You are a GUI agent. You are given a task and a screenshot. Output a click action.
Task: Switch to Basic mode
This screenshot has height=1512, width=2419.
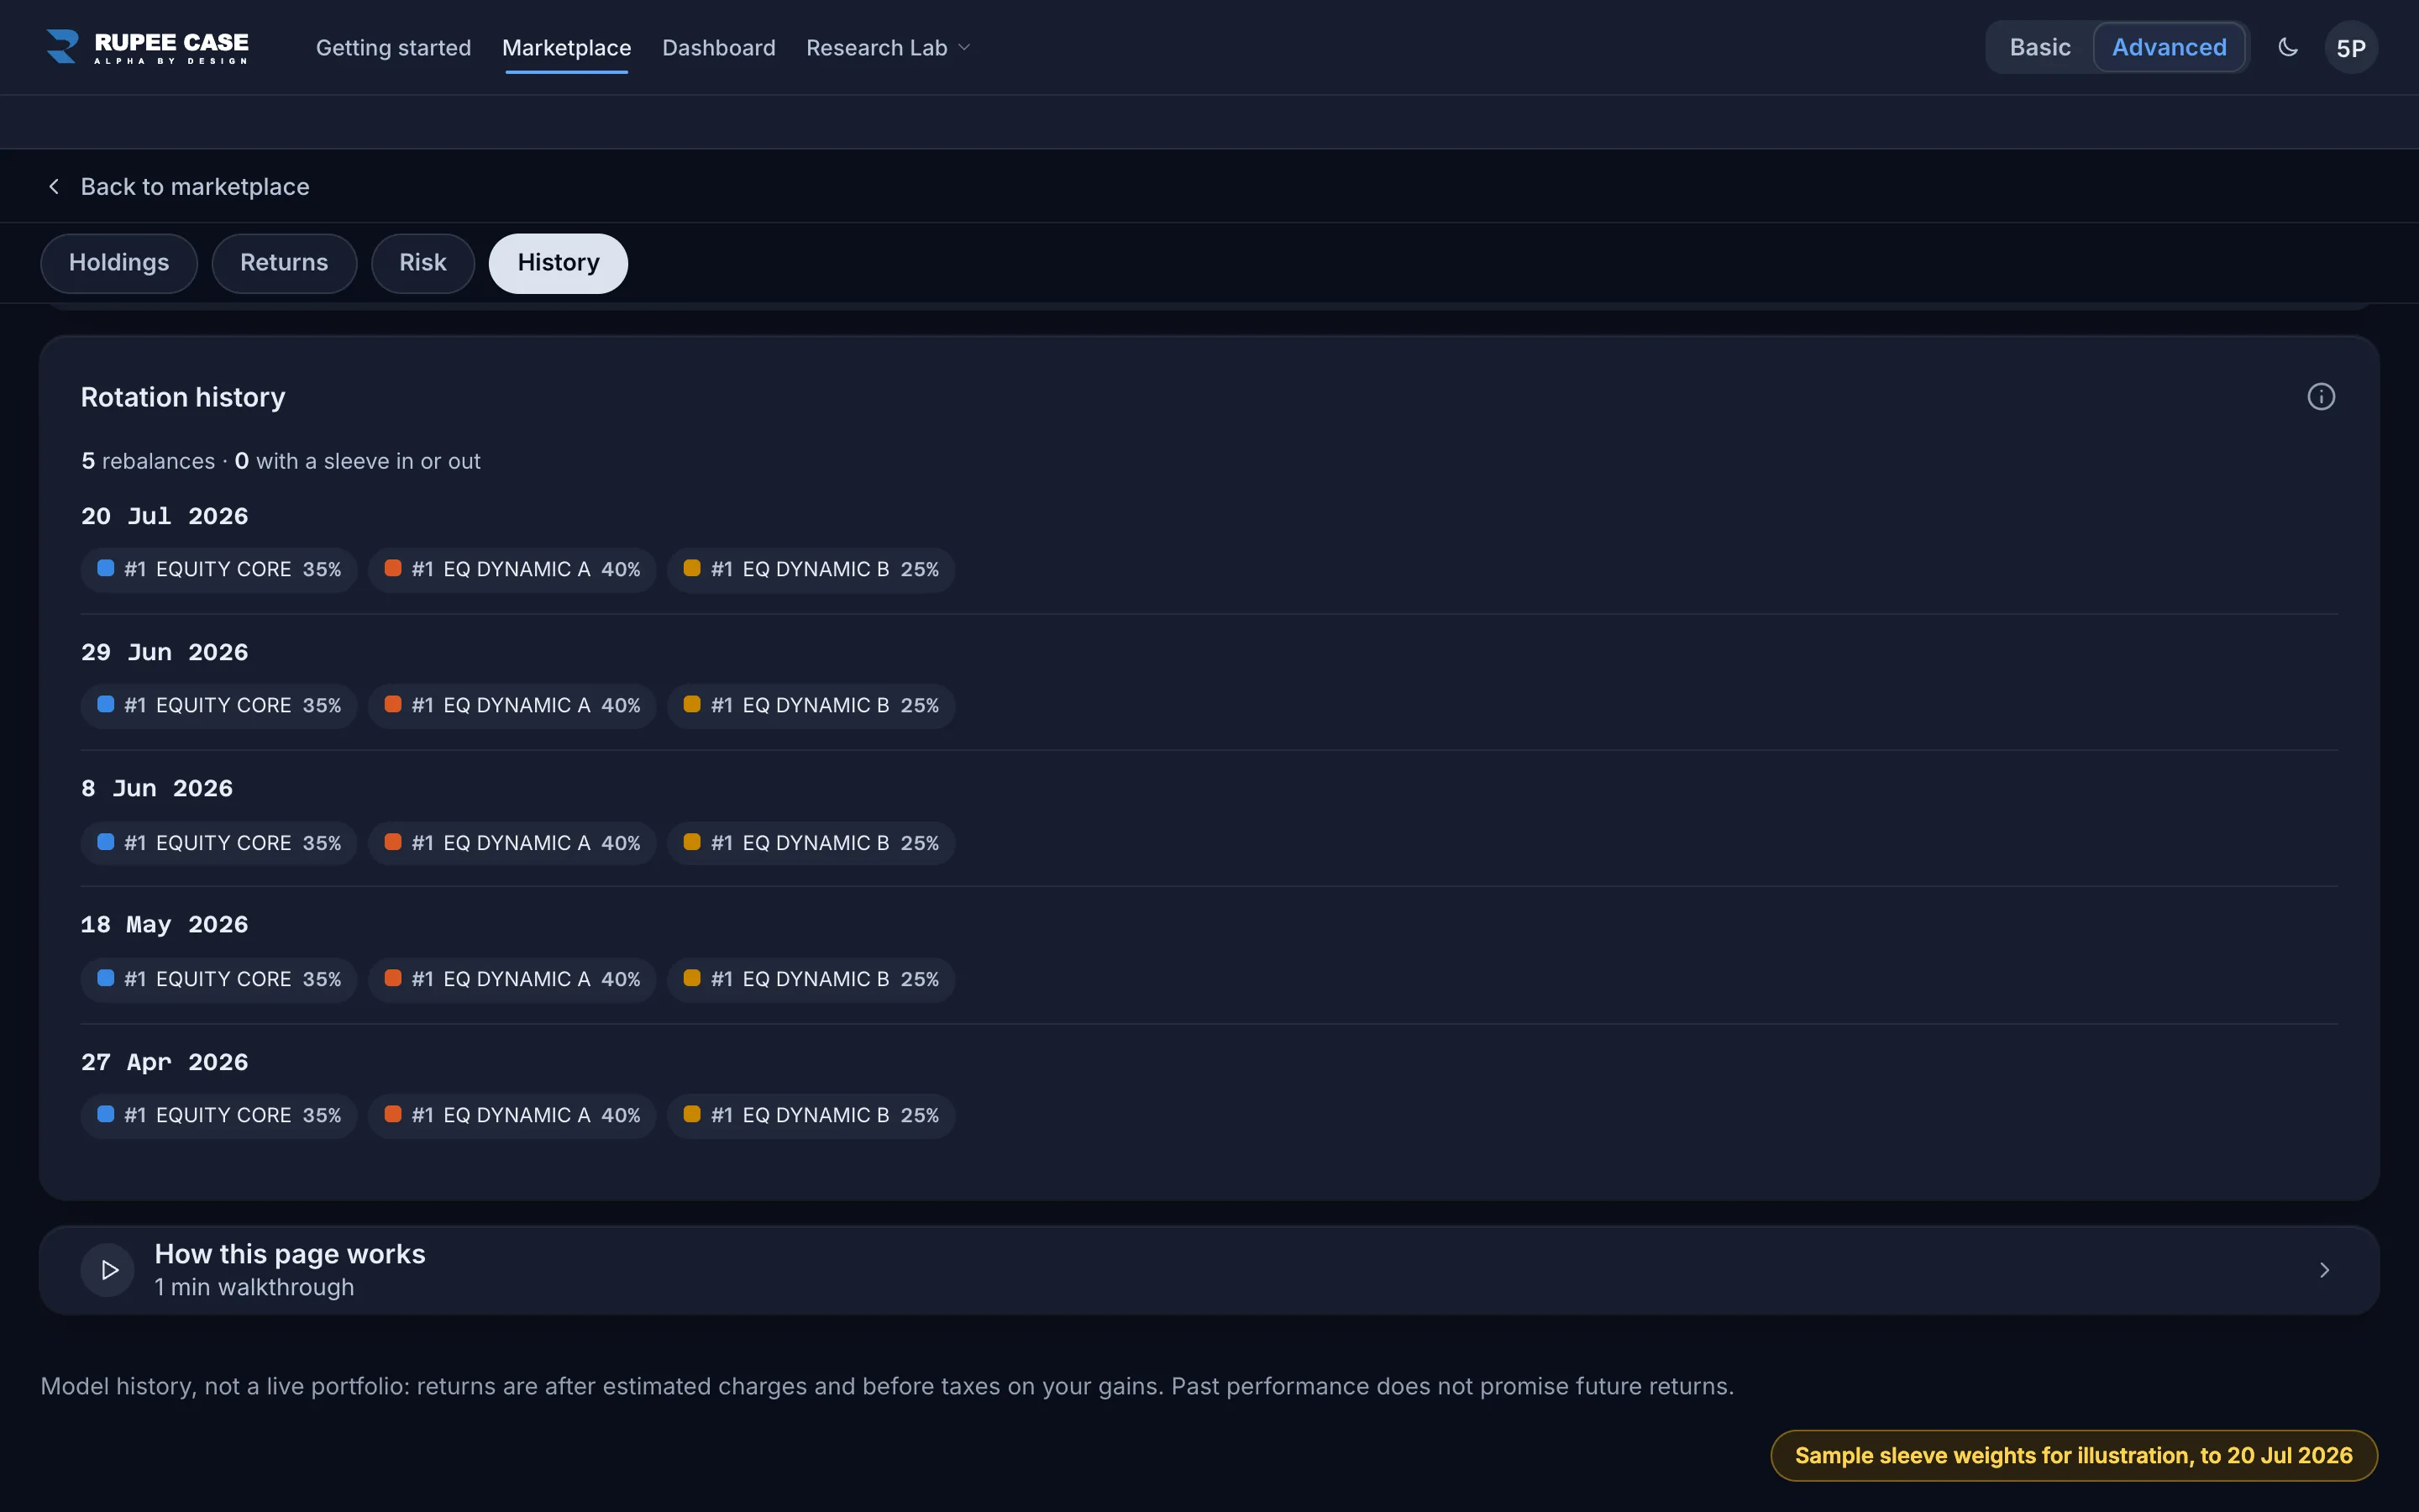pyautogui.click(x=2040, y=47)
